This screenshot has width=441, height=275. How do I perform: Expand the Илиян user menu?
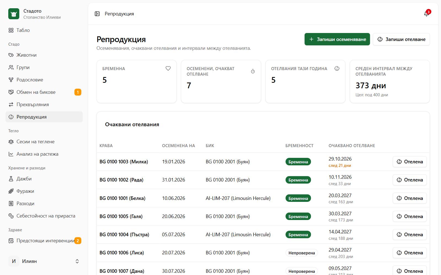[44, 261]
